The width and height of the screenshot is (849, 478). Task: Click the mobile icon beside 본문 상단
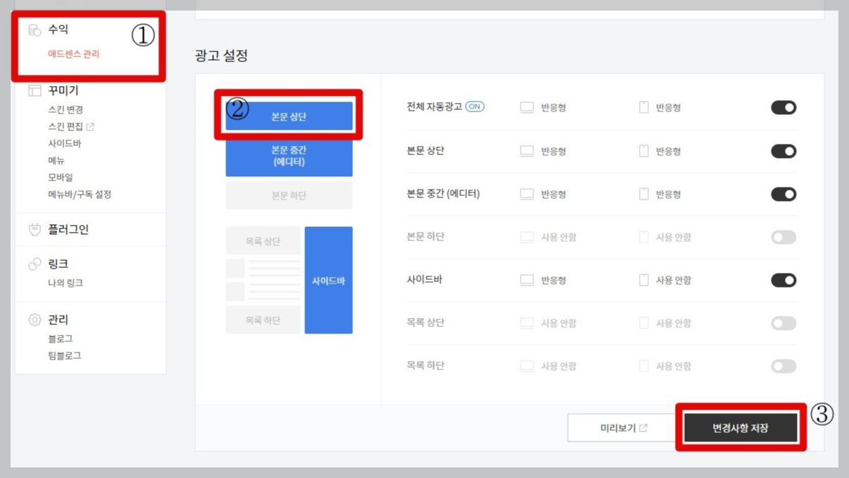(x=644, y=150)
